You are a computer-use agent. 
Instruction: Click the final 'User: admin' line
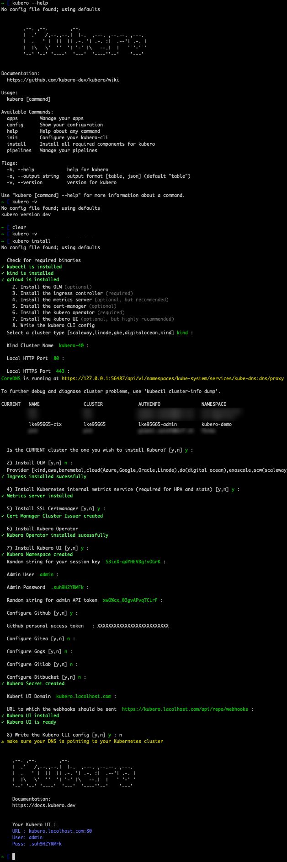coord(27,837)
